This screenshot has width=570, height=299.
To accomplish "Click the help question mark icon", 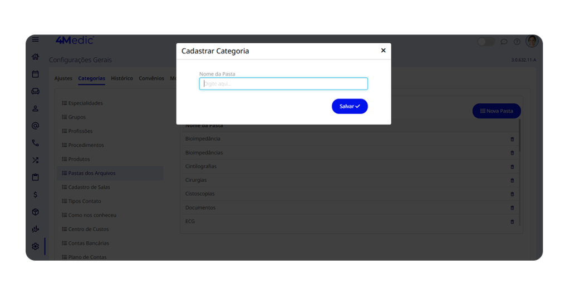I will coord(517,42).
